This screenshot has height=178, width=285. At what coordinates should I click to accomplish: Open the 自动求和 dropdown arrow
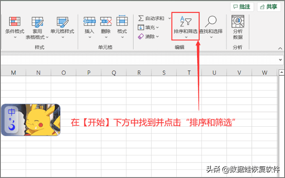169,18
